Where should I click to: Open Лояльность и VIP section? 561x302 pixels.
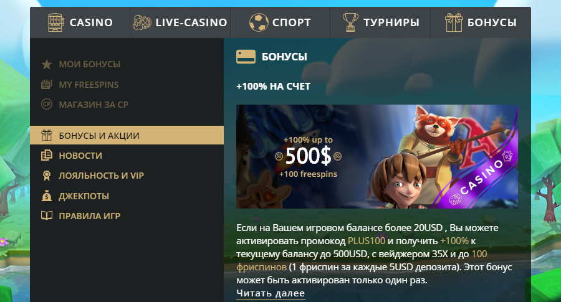click(101, 176)
